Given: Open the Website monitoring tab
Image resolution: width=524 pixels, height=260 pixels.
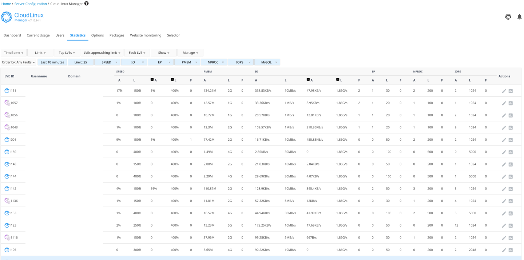Looking at the screenshot, I should click(x=146, y=35).
